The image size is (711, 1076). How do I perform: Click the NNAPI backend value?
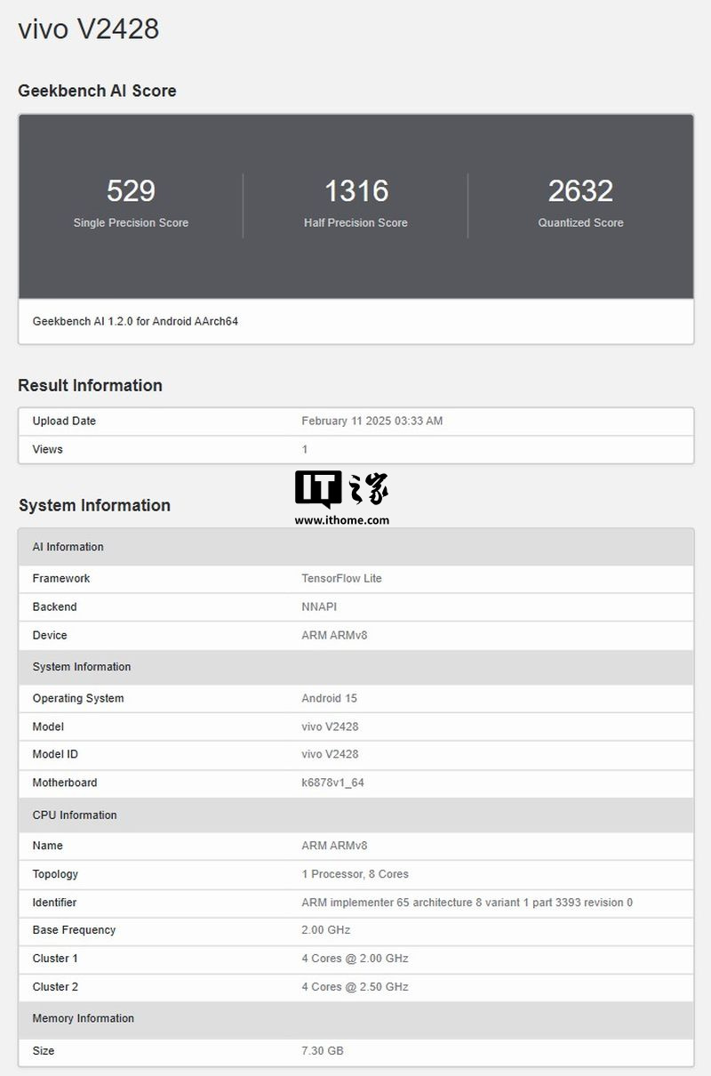[x=319, y=606]
